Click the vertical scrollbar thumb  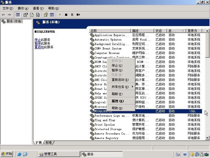(207, 45)
